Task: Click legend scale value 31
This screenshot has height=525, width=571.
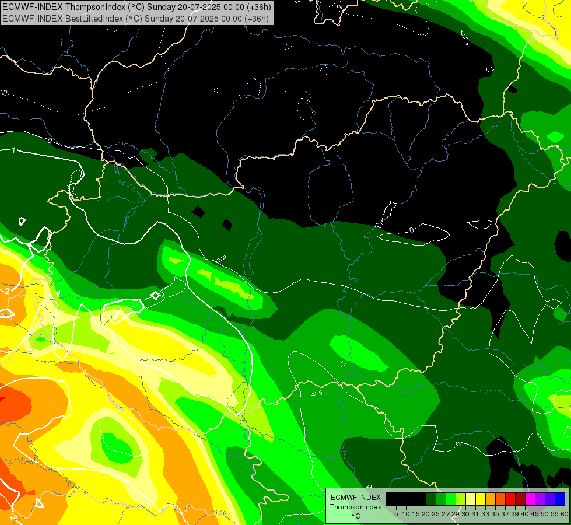Action: coord(475,514)
